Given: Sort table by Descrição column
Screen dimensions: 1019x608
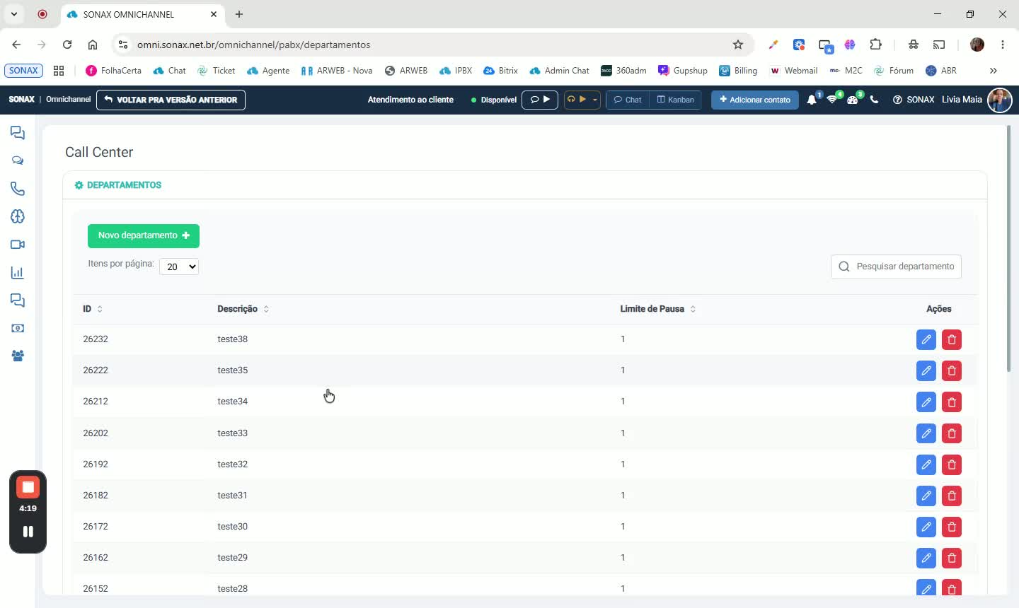Looking at the screenshot, I should [x=243, y=309].
